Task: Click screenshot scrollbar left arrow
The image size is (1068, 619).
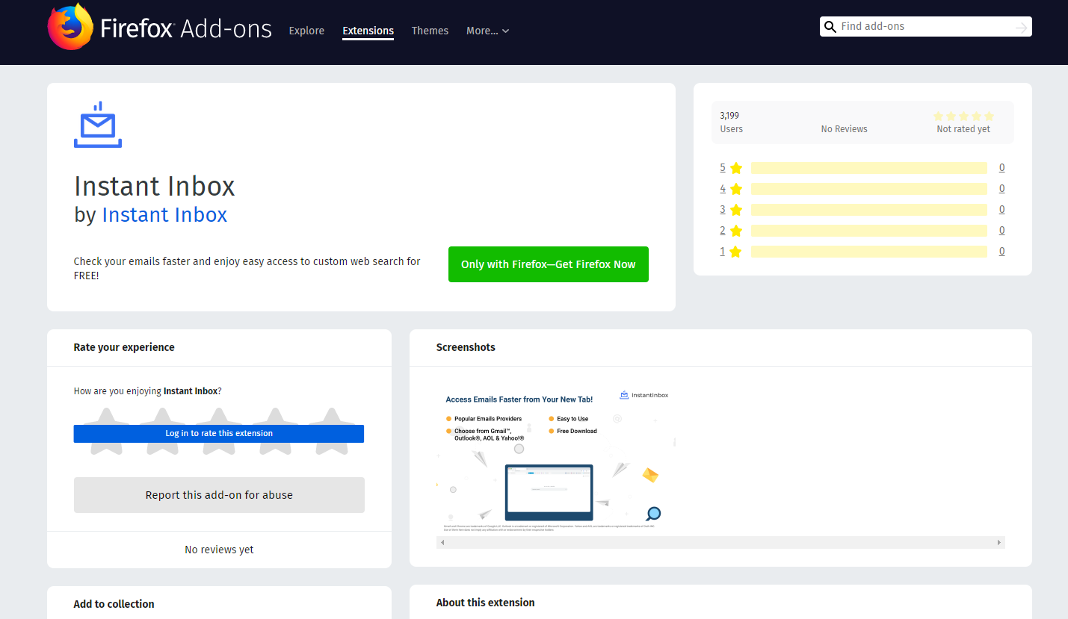Action: (x=442, y=542)
